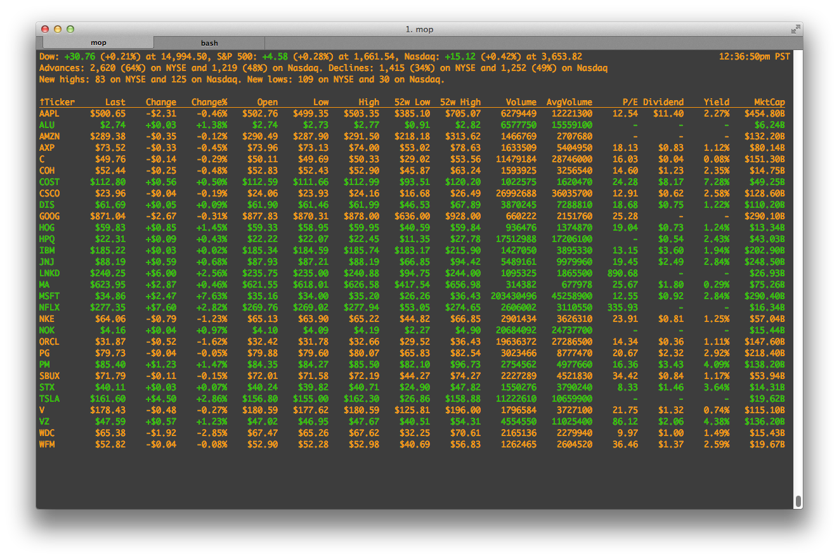Click TSLA change value +$4.50
Image resolution: width=839 pixels, height=559 pixels.
pyautogui.click(x=161, y=399)
